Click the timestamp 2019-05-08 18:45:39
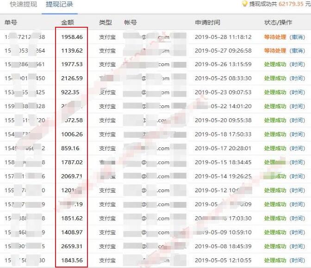 click(x=223, y=246)
